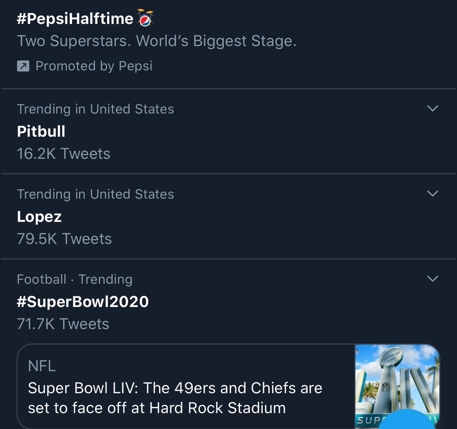Screen dimensions: 457x429
Task: Open the #SuperBowl2020 hashtag trend
Action: (83, 302)
